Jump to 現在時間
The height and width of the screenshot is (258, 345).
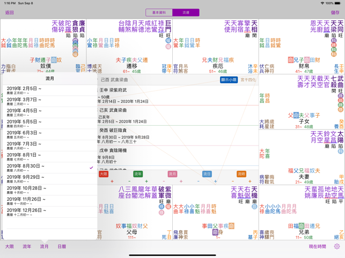[317, 246]
